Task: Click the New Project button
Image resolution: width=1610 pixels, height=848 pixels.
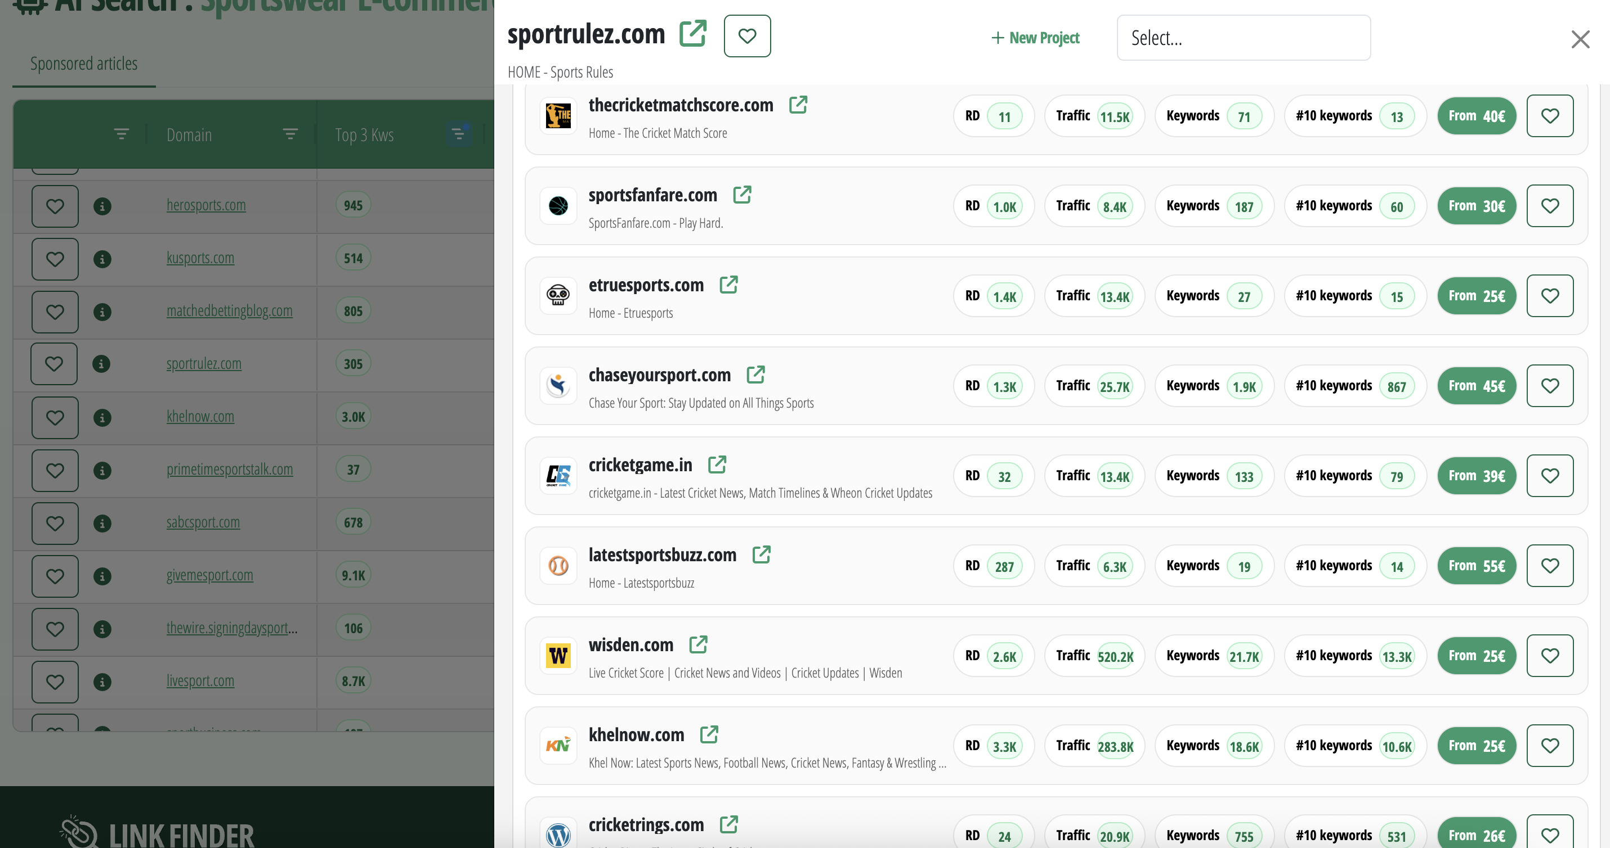Action: 1035,38
